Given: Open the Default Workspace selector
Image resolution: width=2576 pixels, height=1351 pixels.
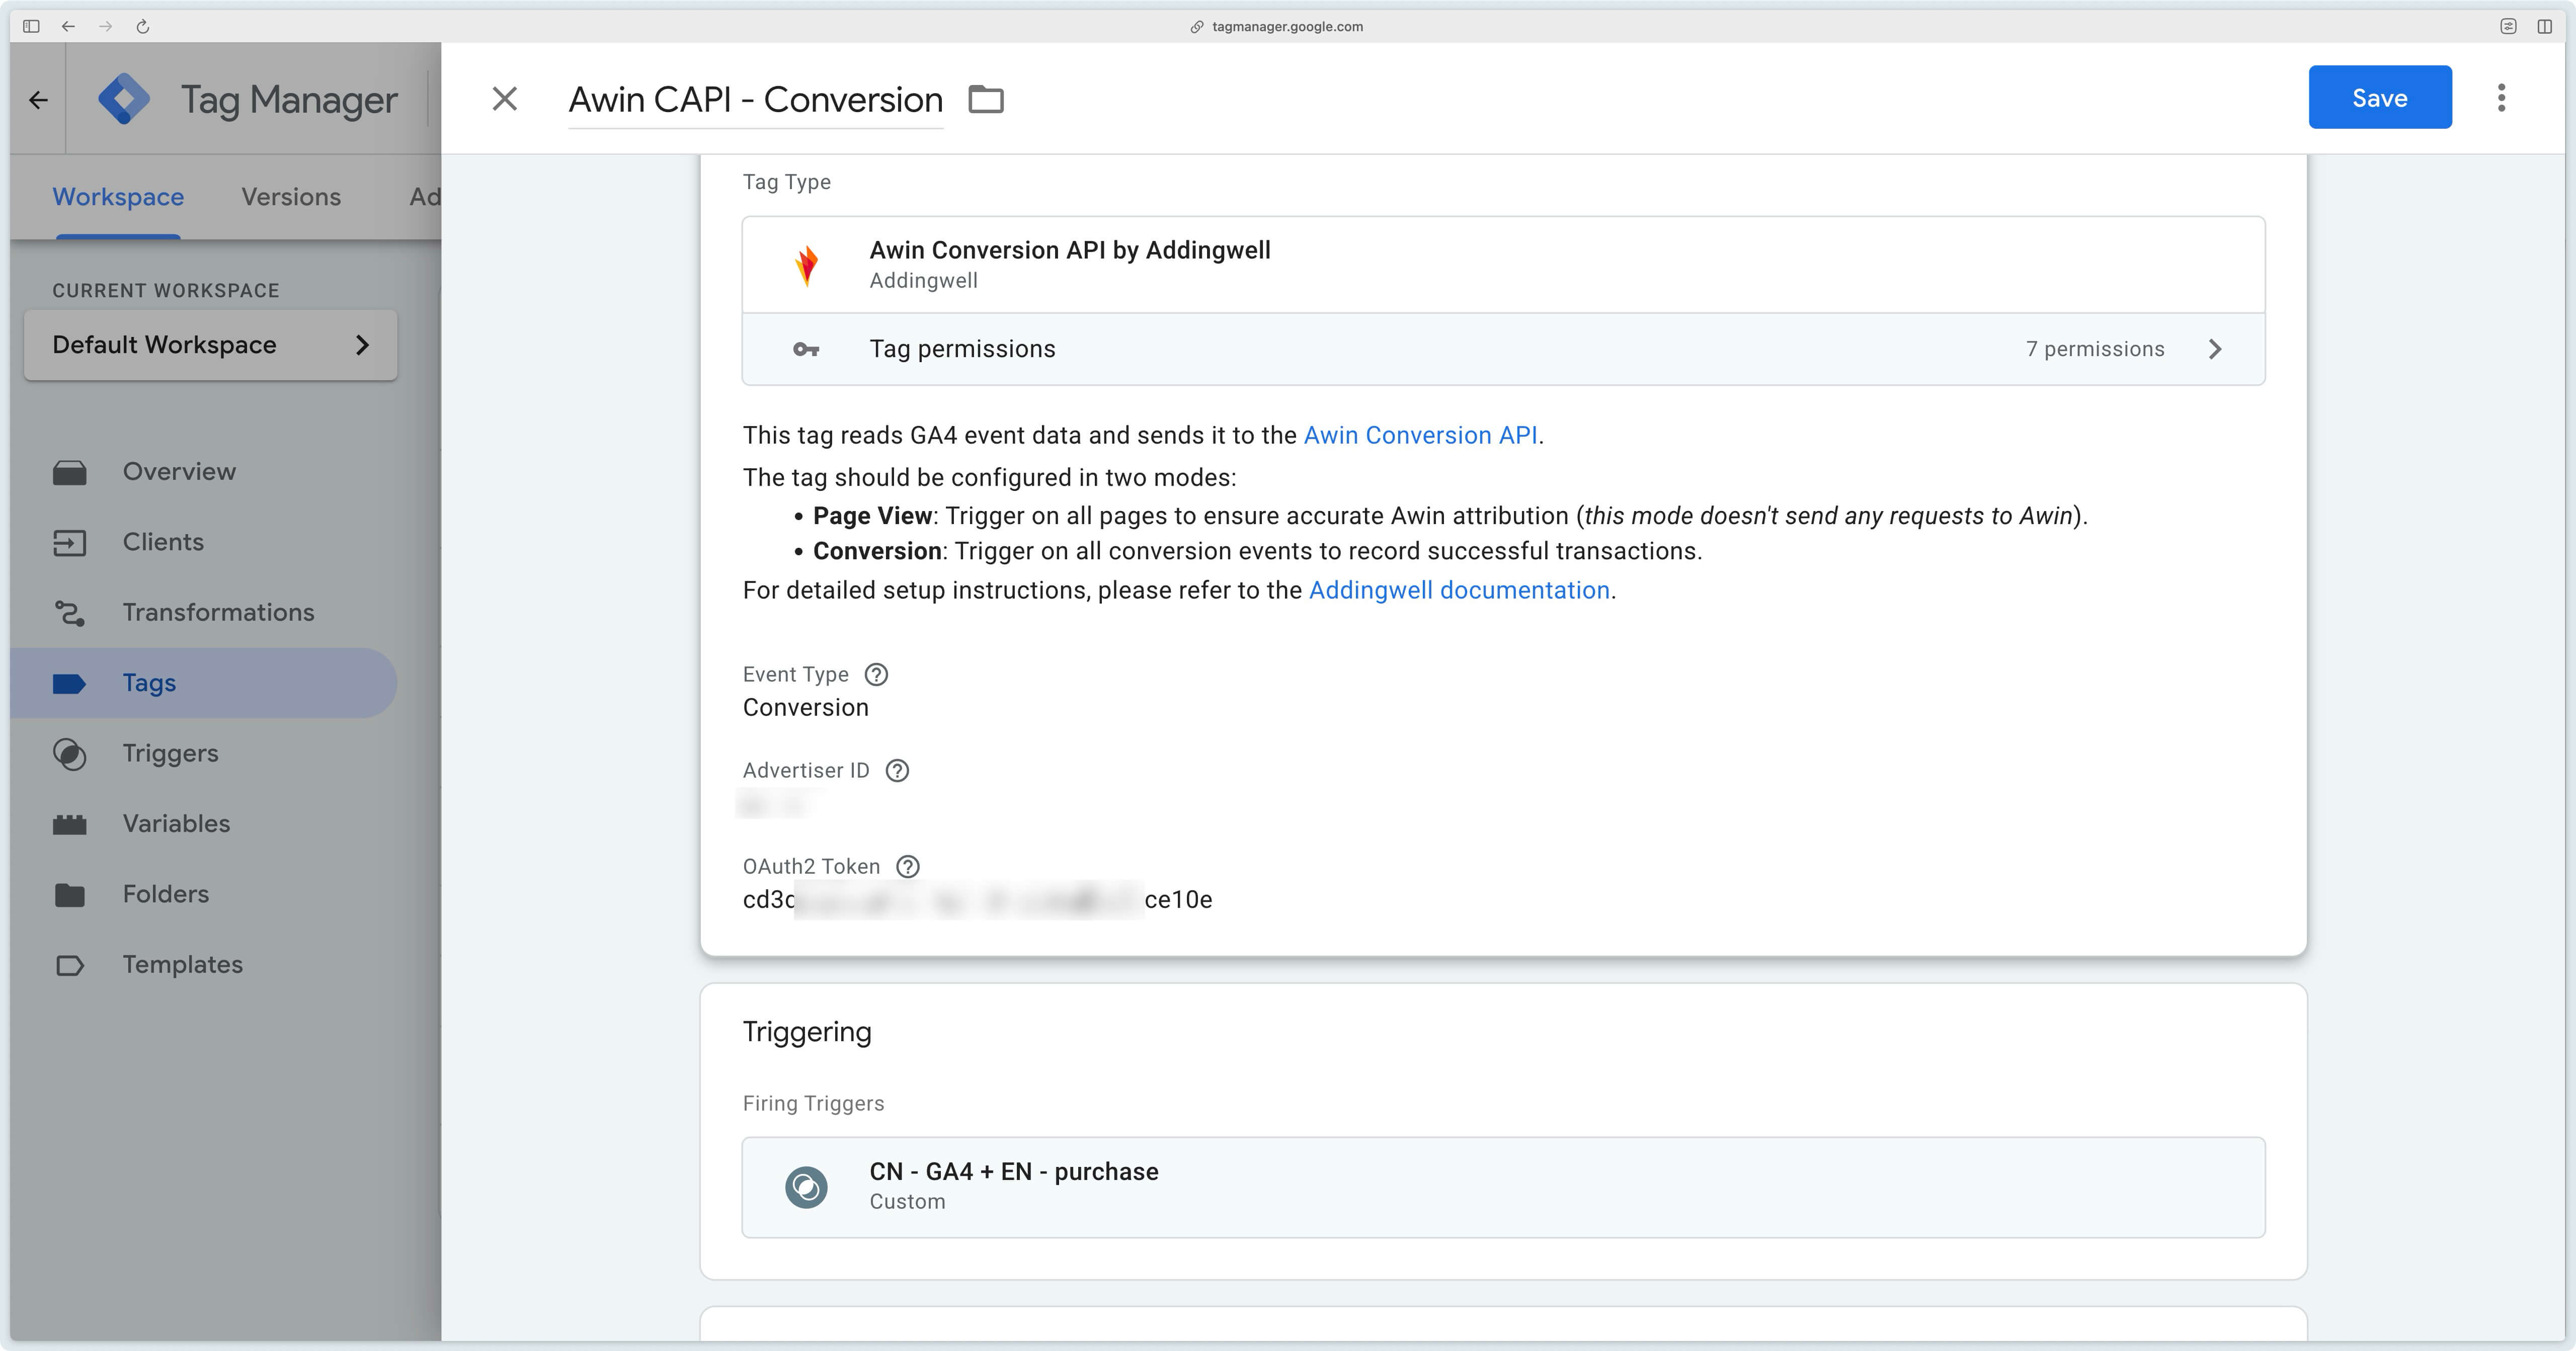Looking at the screenshot, I should click(211, 345).
